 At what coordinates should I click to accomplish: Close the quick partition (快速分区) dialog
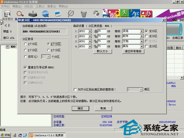point(164,20)
